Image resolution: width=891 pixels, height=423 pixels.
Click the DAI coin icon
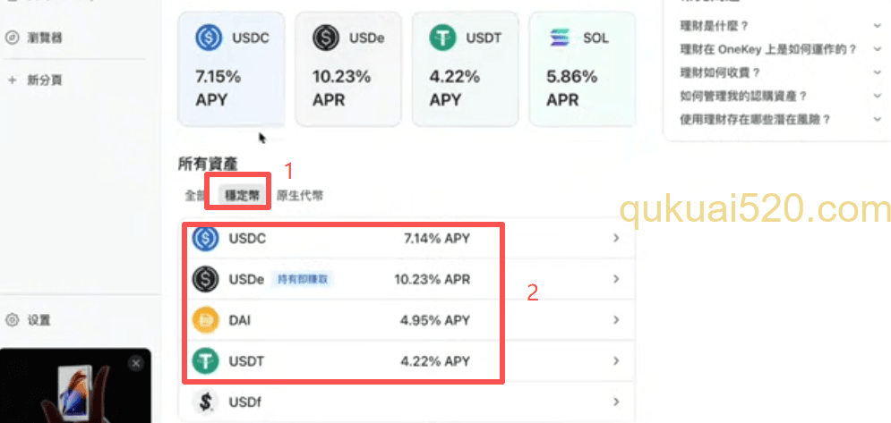click(205, 320)
